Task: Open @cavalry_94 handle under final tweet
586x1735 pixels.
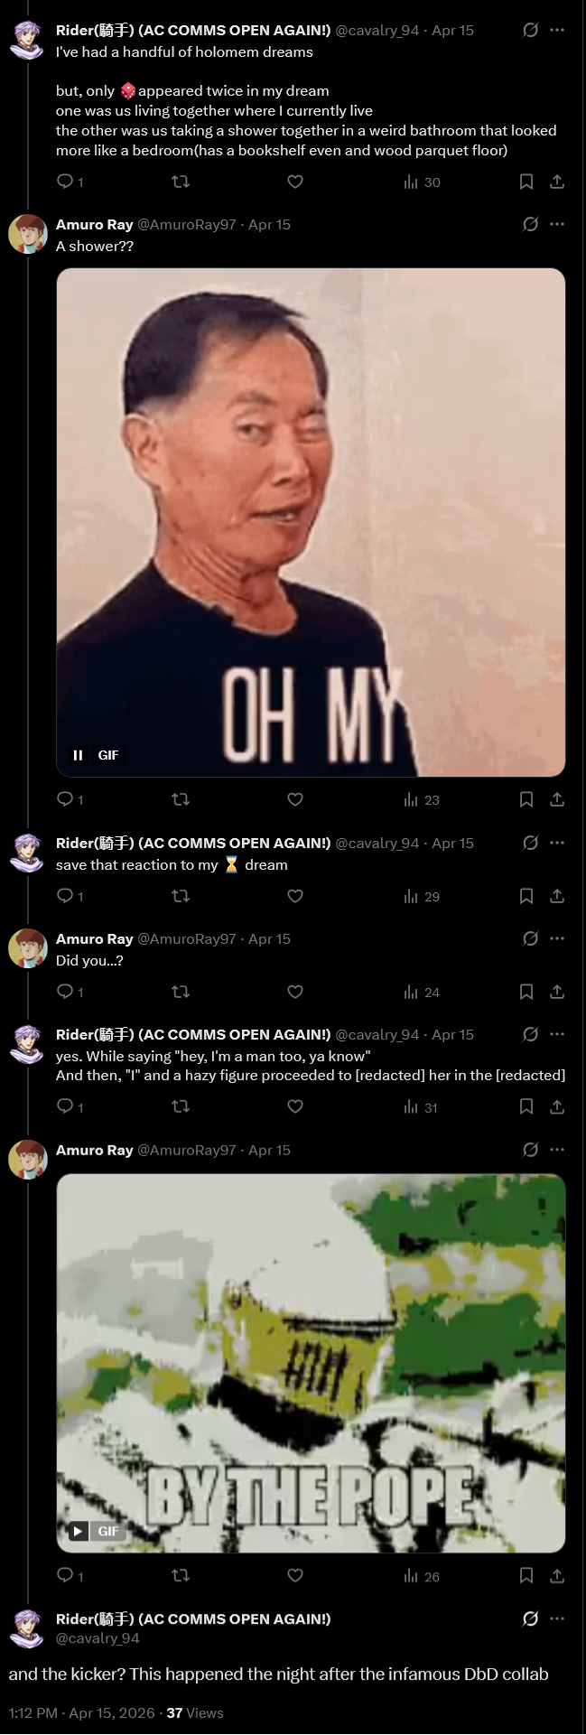Action: click(98, 1637)
